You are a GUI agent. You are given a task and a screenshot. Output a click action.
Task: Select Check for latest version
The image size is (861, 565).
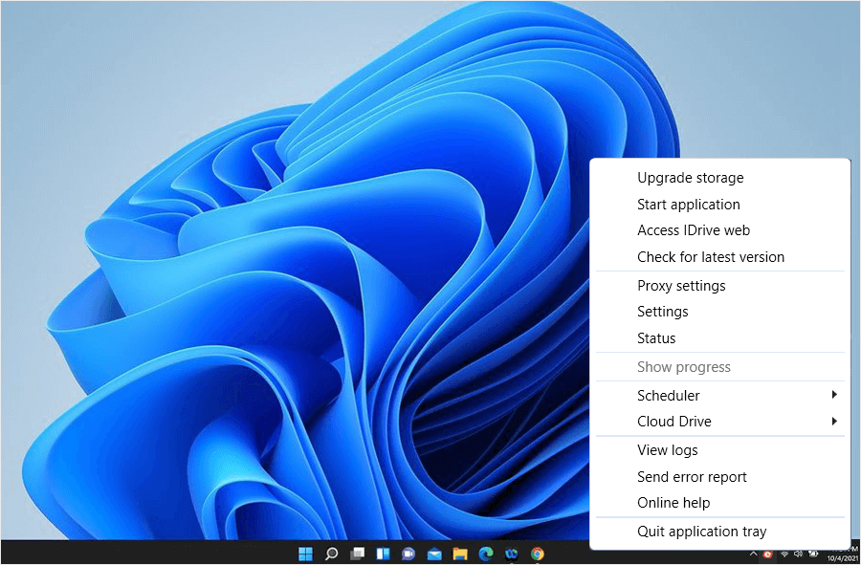(710, 257)
